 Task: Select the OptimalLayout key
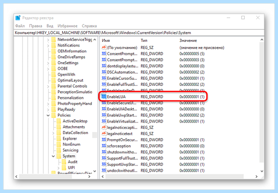[70, 80]
